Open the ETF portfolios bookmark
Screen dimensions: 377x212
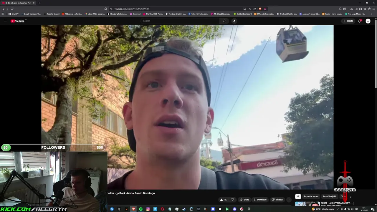click(264, 14)
